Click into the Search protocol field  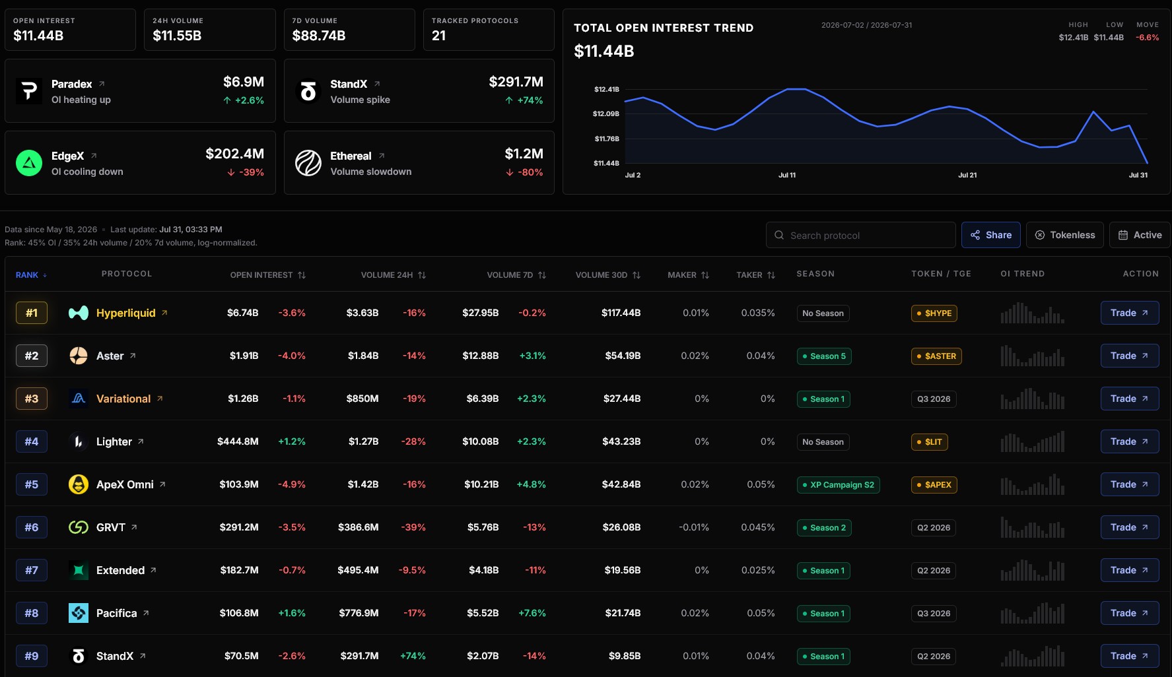860,235
